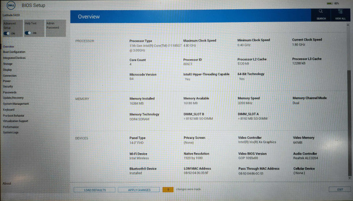
Task: Click the 'Intel Wireless' Wi-Fi value
Action: coord(139,158)
